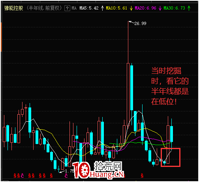Select the 26.99 high price label
This screenshot has width=199, height=182.
[x=140, y=23]
